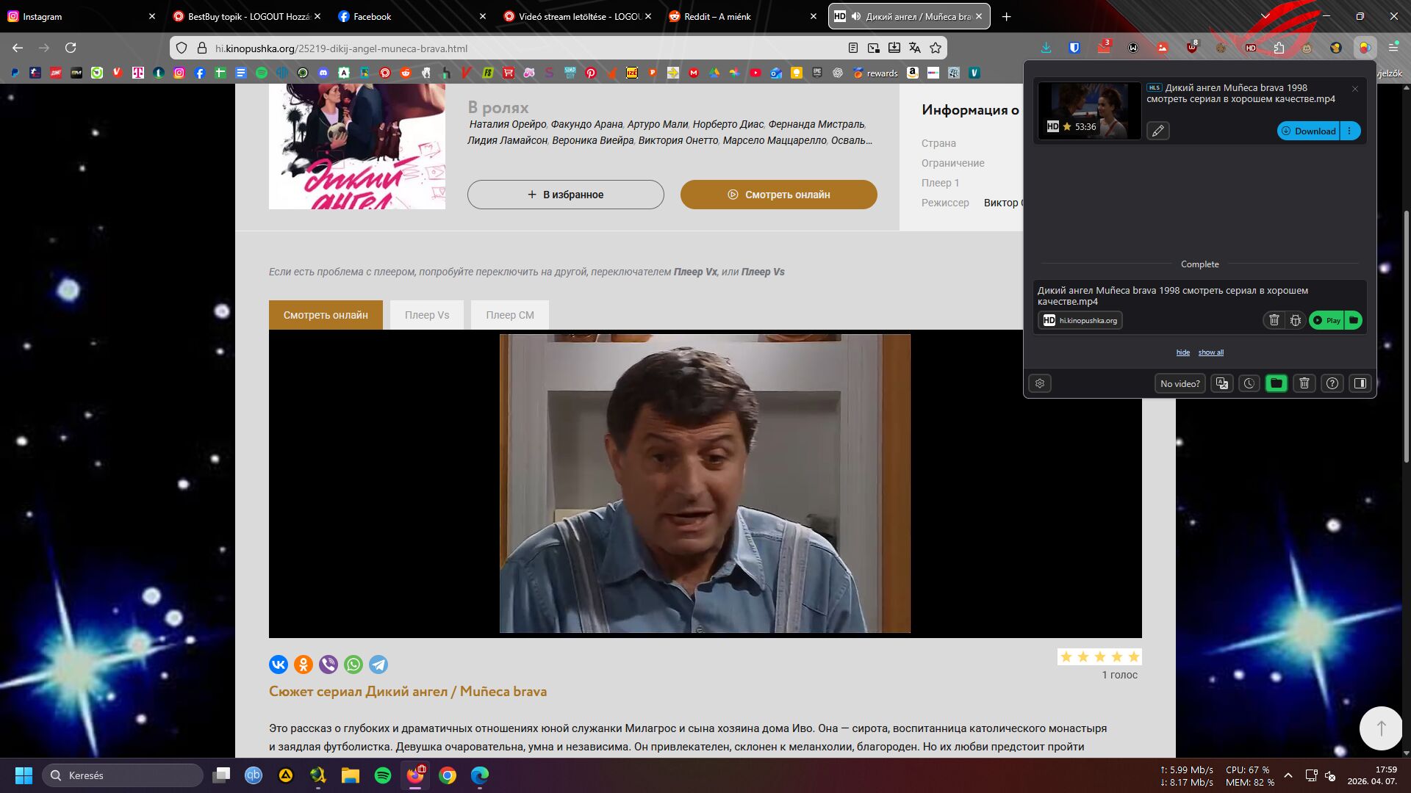1411x793 pixels.
Task: Open download history clock icon
Action: click(1249, 383)
